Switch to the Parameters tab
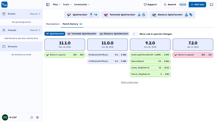Screen dimensions: 217x122 pos(53,24)
